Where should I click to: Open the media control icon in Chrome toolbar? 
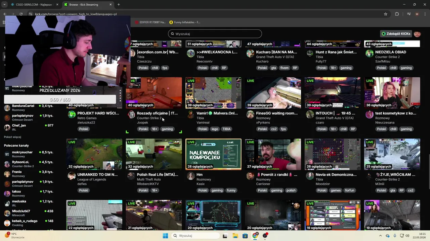coord(409,14)
